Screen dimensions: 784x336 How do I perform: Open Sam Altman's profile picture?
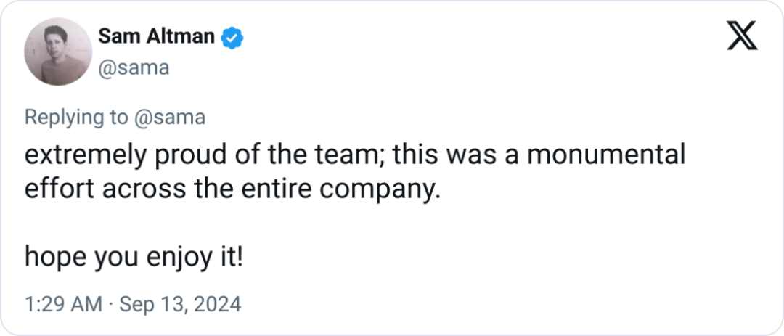58,52
